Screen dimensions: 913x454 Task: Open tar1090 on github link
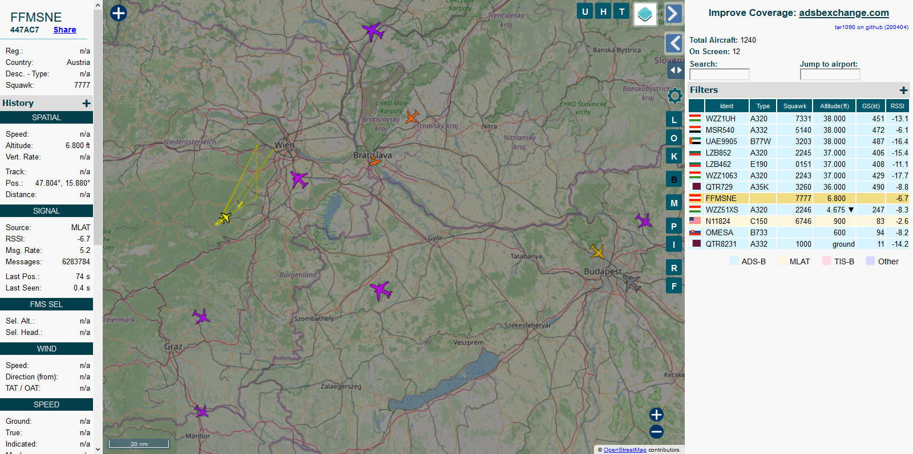click(x=871, y=27)
